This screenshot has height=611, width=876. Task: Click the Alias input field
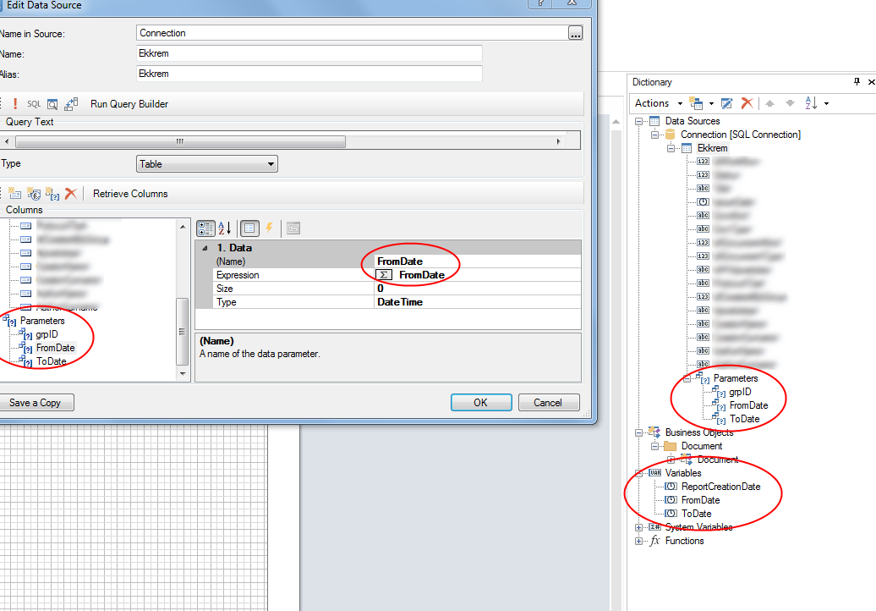309,74
